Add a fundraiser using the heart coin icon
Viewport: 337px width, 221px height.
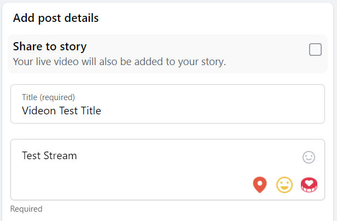tap(309, 185)
